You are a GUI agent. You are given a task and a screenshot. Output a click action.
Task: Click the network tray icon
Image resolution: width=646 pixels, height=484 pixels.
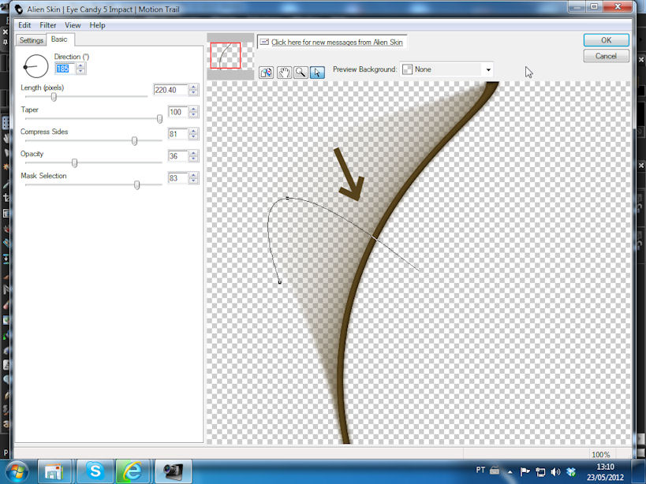540,472
